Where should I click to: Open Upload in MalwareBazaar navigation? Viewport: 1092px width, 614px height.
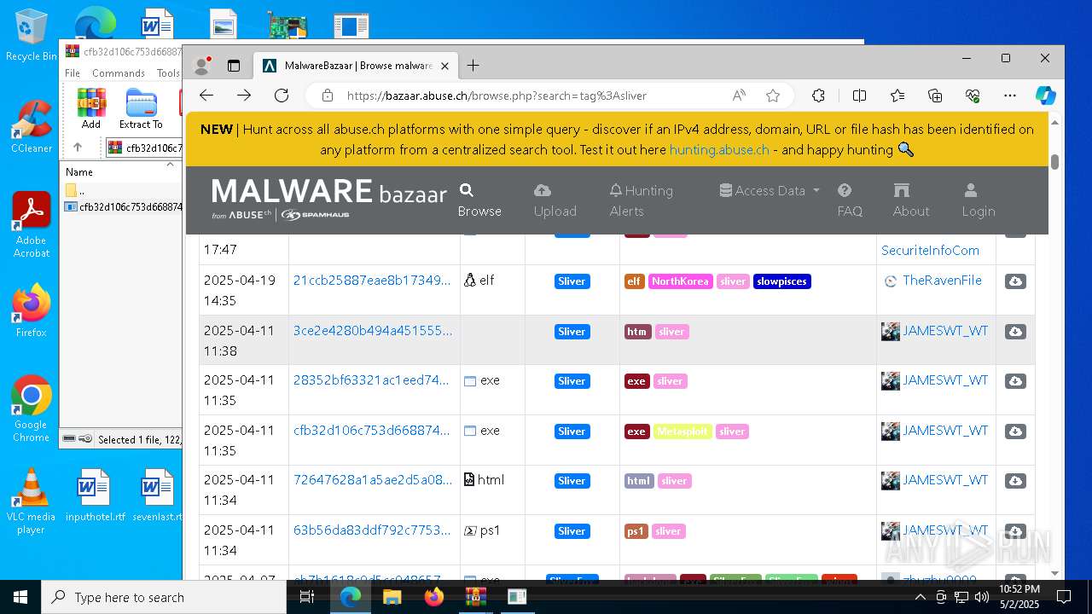555,200
